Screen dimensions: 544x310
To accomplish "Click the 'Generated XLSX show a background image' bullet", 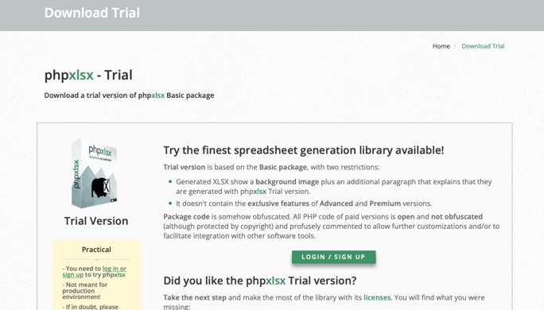I will point(334,187).
